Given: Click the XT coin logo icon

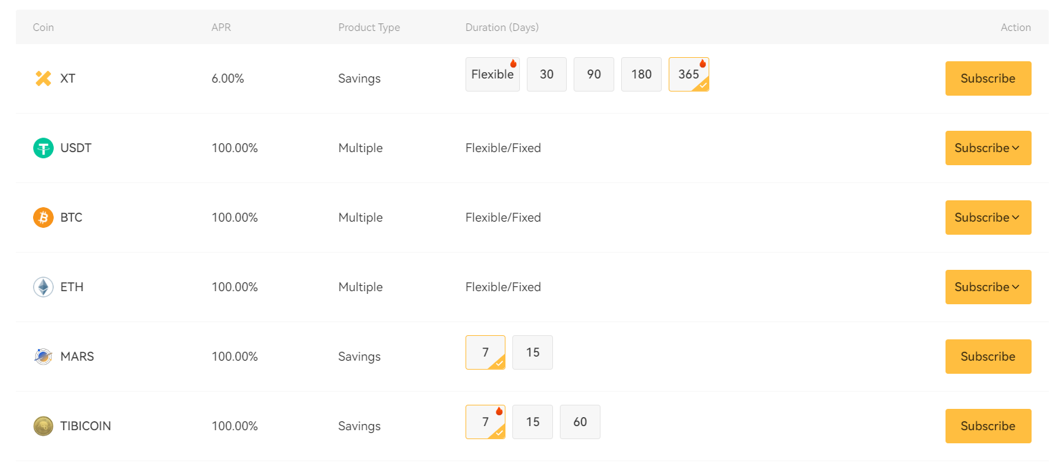Looking at the screenshot, I should 43,78.
